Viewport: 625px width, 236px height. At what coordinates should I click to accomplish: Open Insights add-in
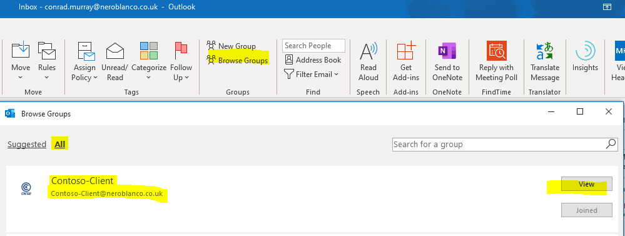(585, 57)
